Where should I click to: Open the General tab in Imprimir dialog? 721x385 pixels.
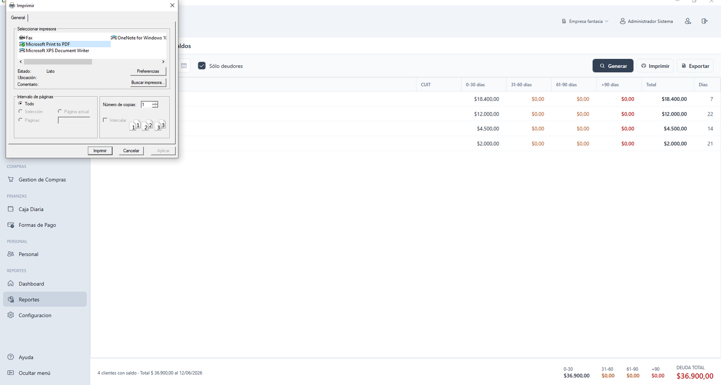click(x=18, y=18)
